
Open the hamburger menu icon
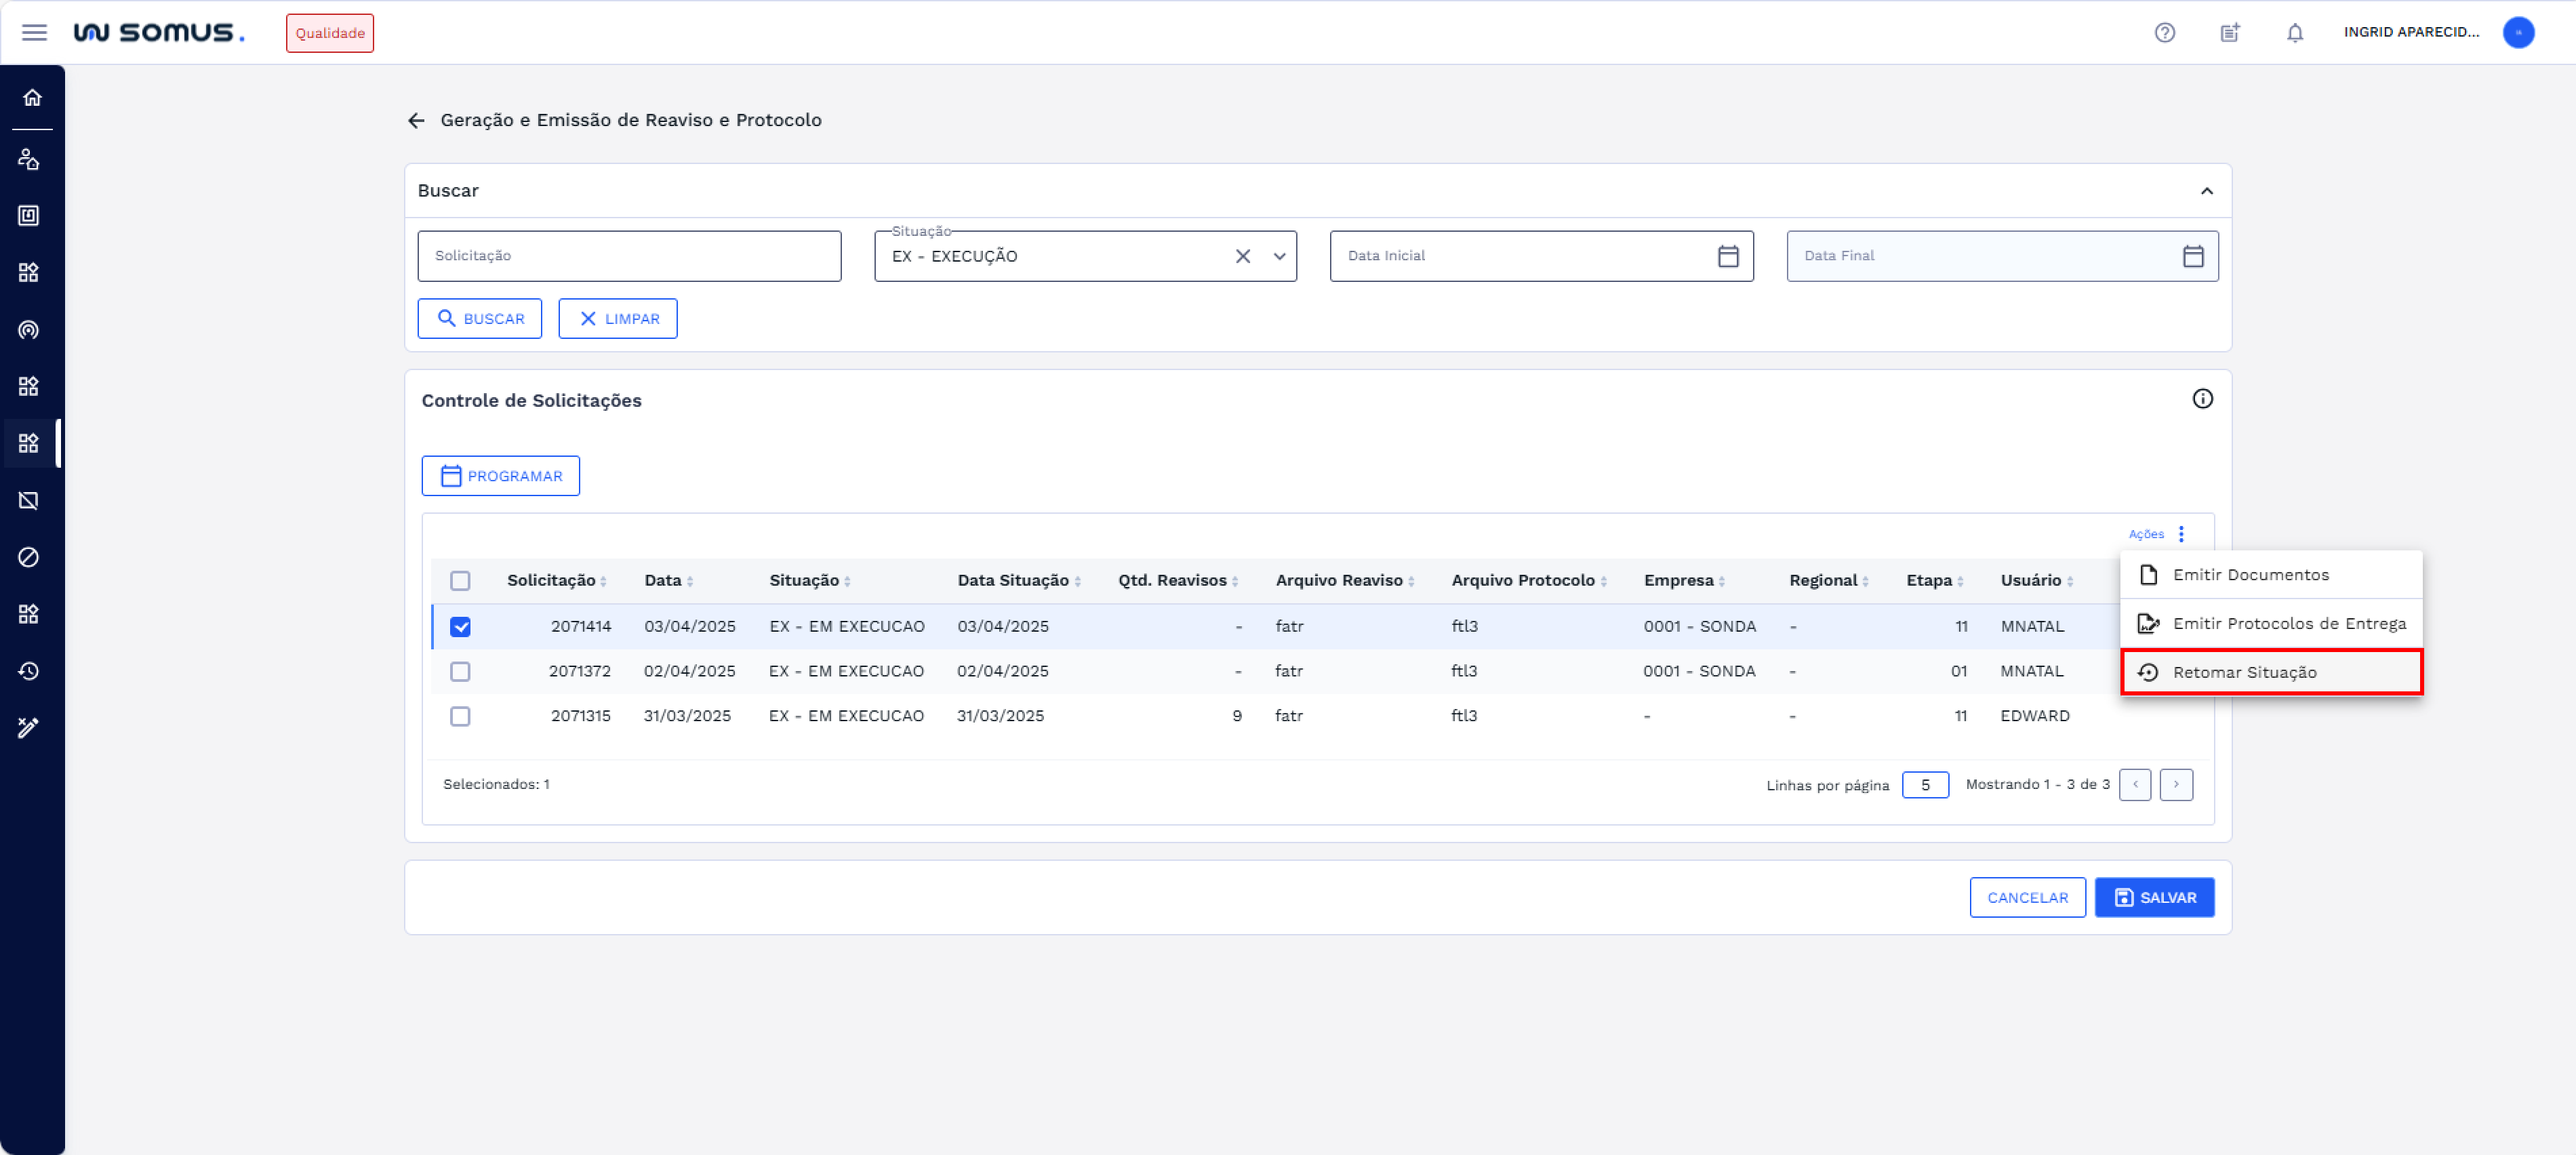pos(34,33)
